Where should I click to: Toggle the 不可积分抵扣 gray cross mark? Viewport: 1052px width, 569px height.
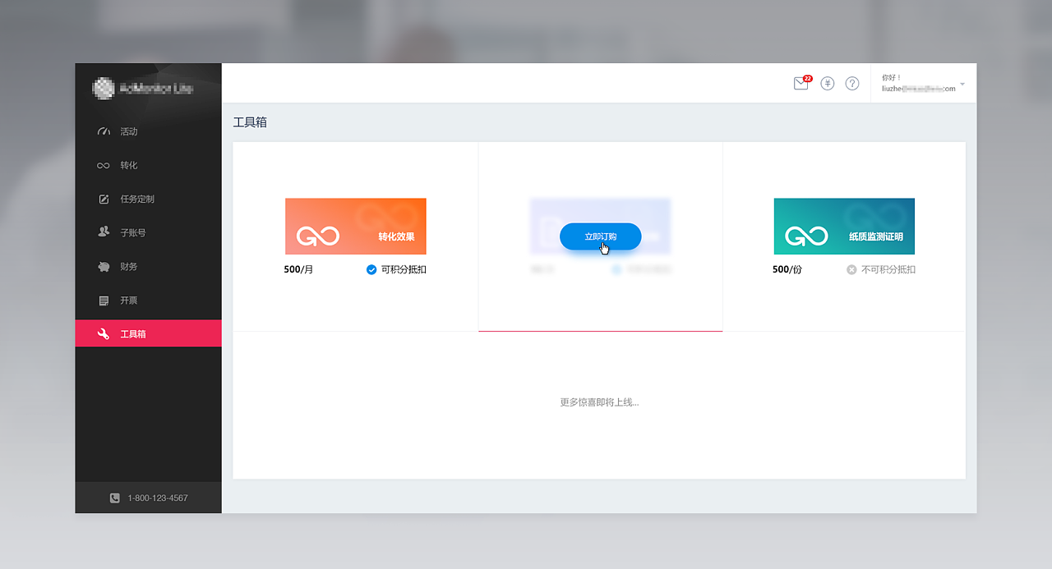click(851, 269)
